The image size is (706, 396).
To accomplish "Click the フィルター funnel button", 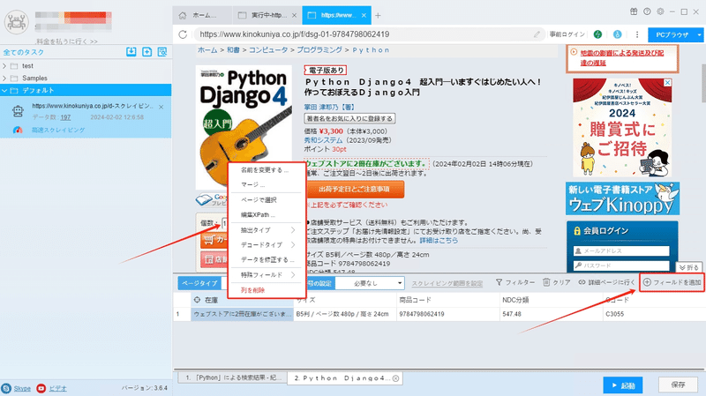I will [x=515, y=282].
